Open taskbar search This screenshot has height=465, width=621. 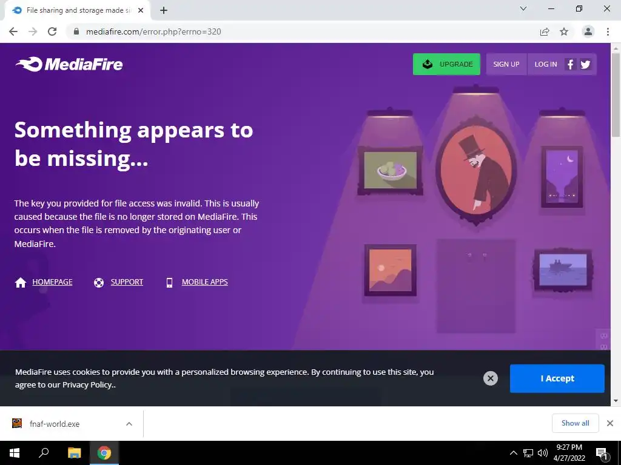[x=44, y=453]
